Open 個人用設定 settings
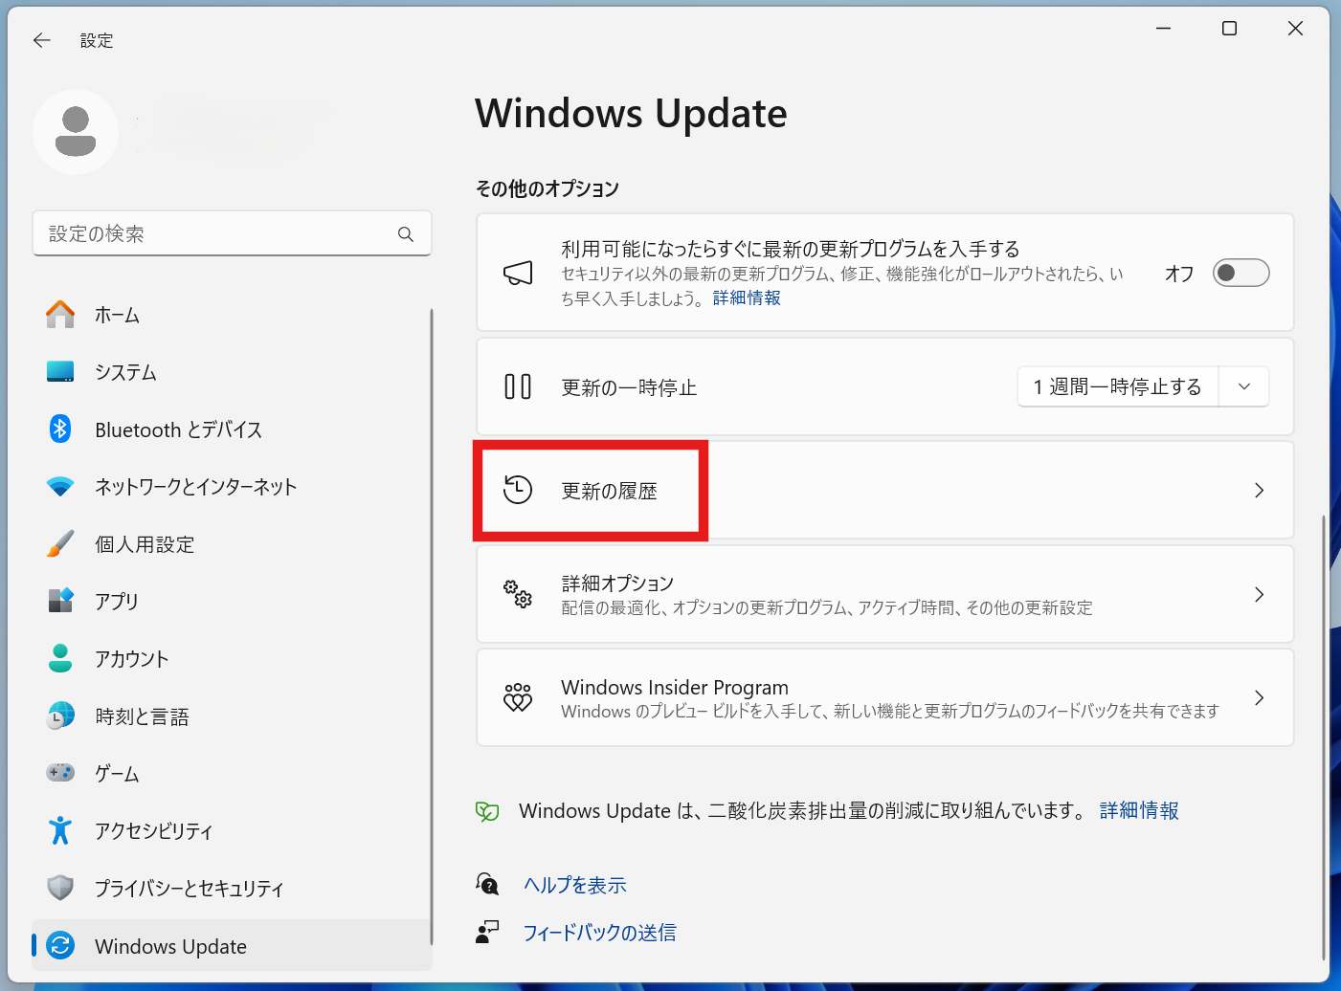Image resolution: width=1341 pixels, height=991 pixels. 232,544
